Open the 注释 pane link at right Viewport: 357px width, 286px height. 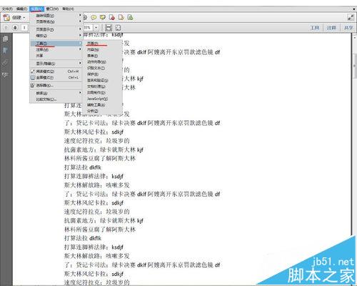331,28
